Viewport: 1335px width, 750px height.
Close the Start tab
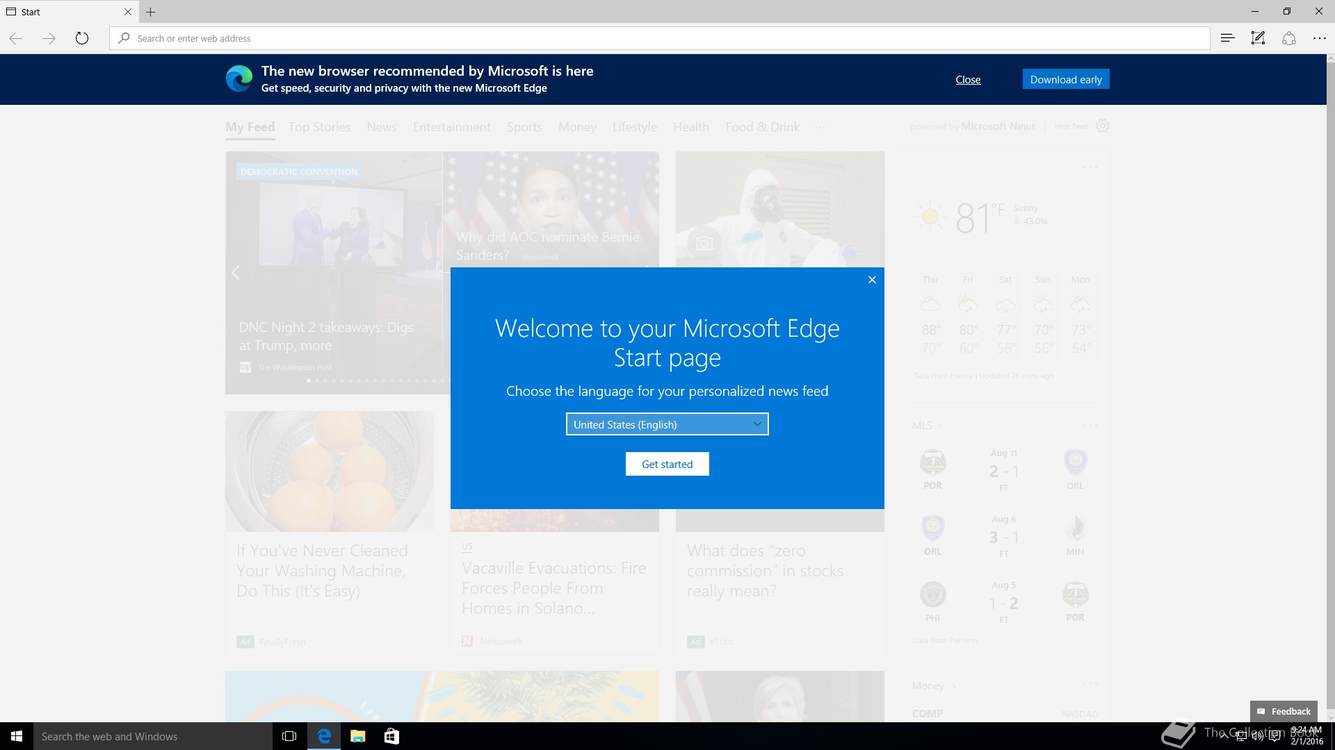[127, 12]
